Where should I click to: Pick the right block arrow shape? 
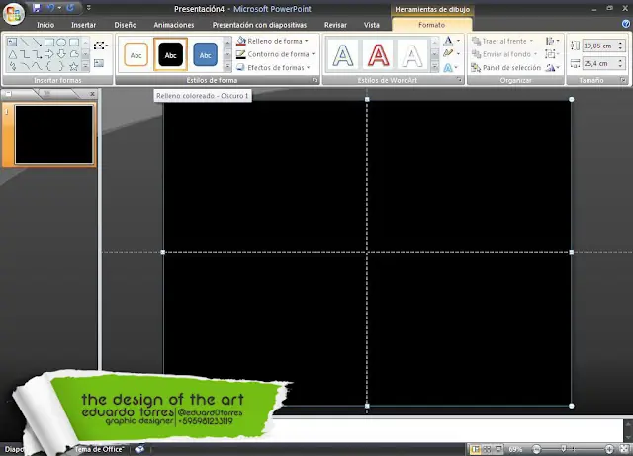tap(49, 54)
